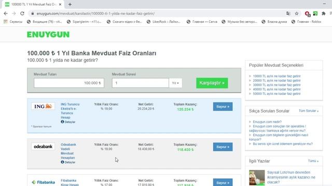Open Tüm Sorular link

(309, 111)
